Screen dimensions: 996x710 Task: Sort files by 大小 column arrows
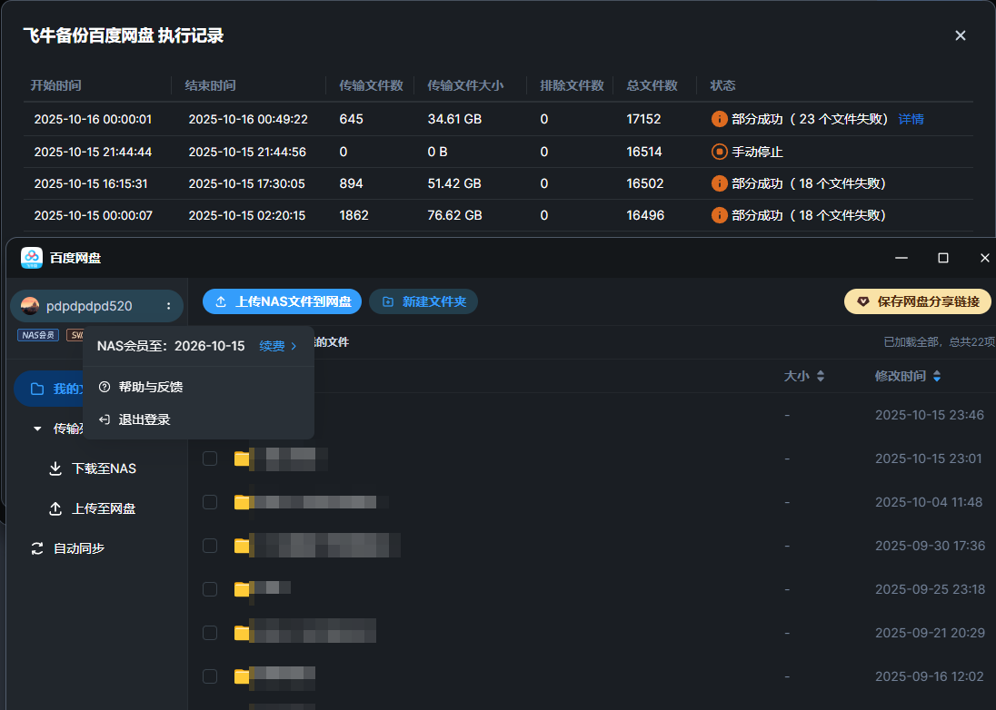(x=821, y=376)
